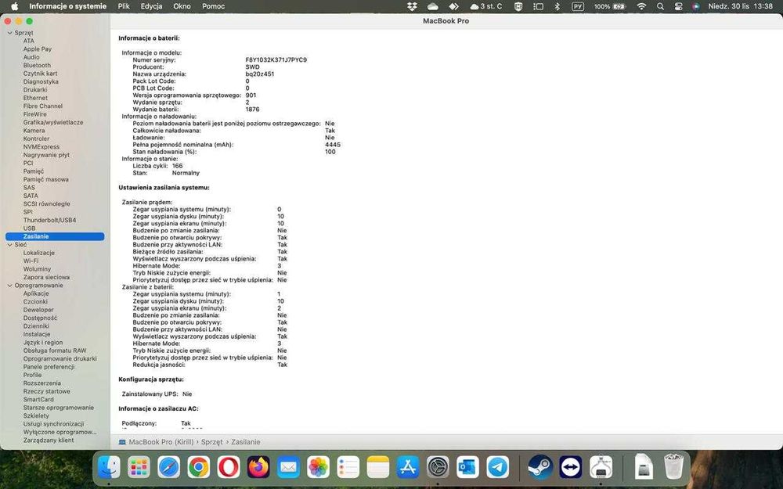Select Wi-Fi under Sieć
The height and width of the screenshot is (489, 783).
point(31,261)
